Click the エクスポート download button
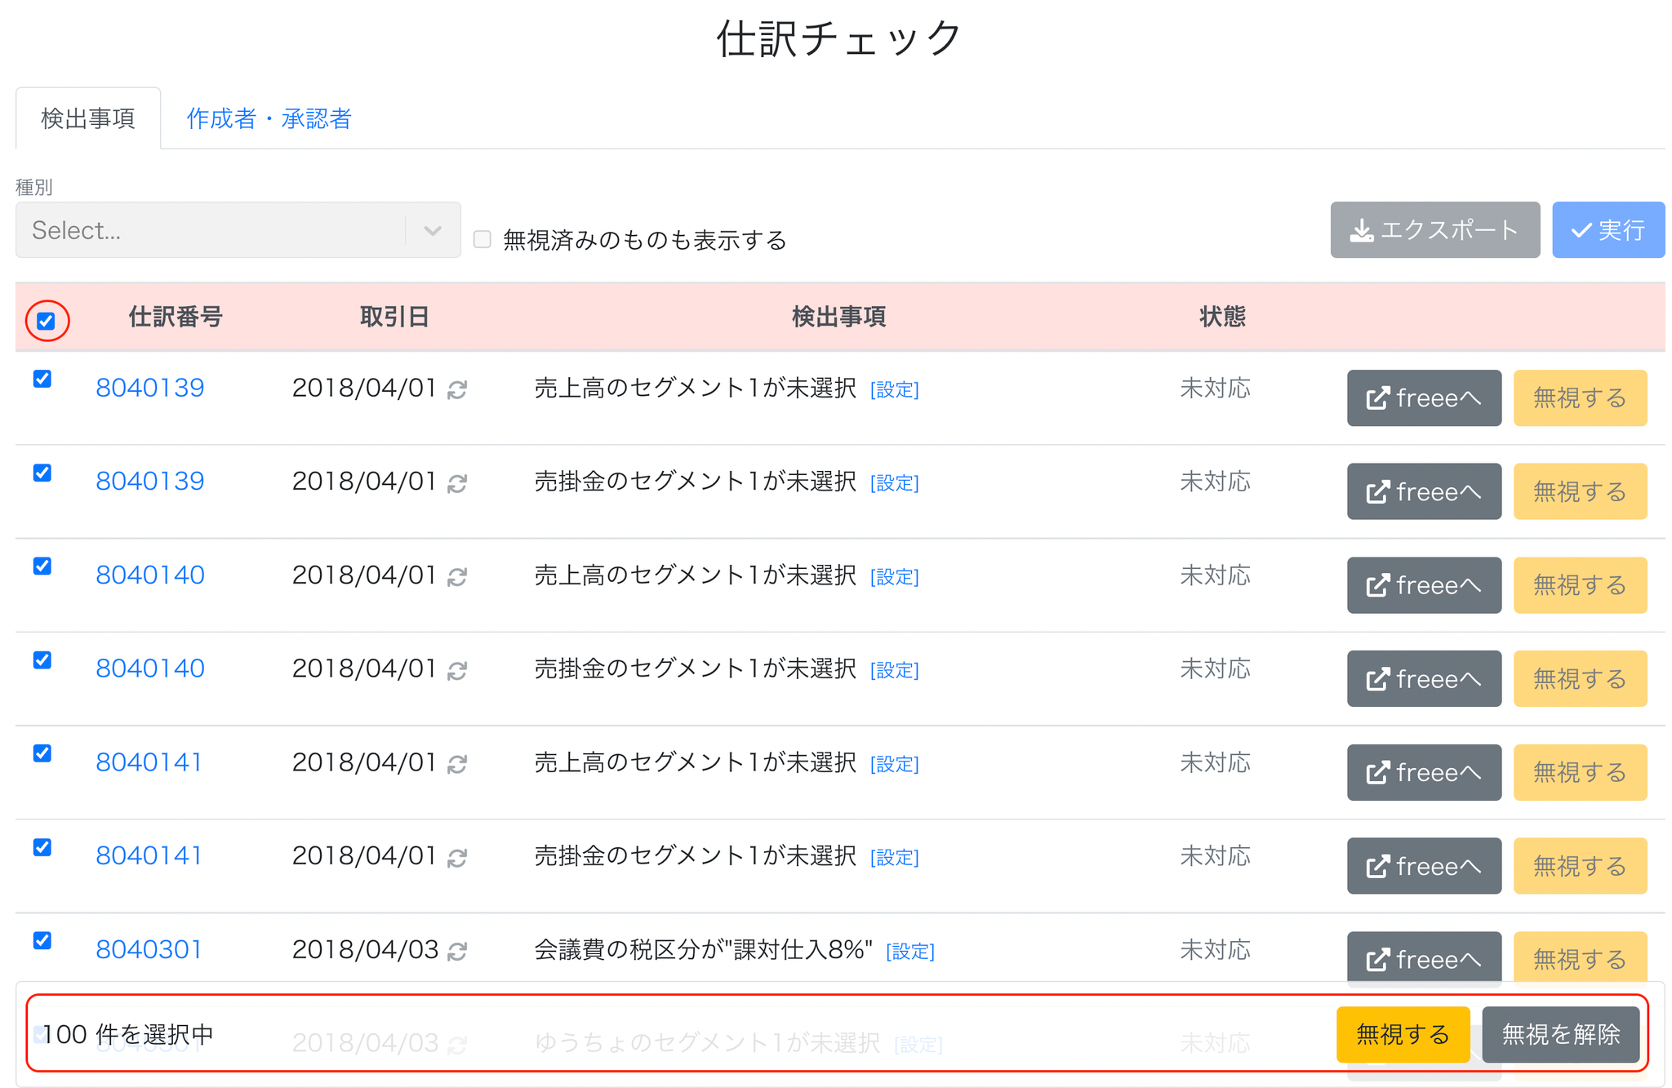 pos(1434,230)
